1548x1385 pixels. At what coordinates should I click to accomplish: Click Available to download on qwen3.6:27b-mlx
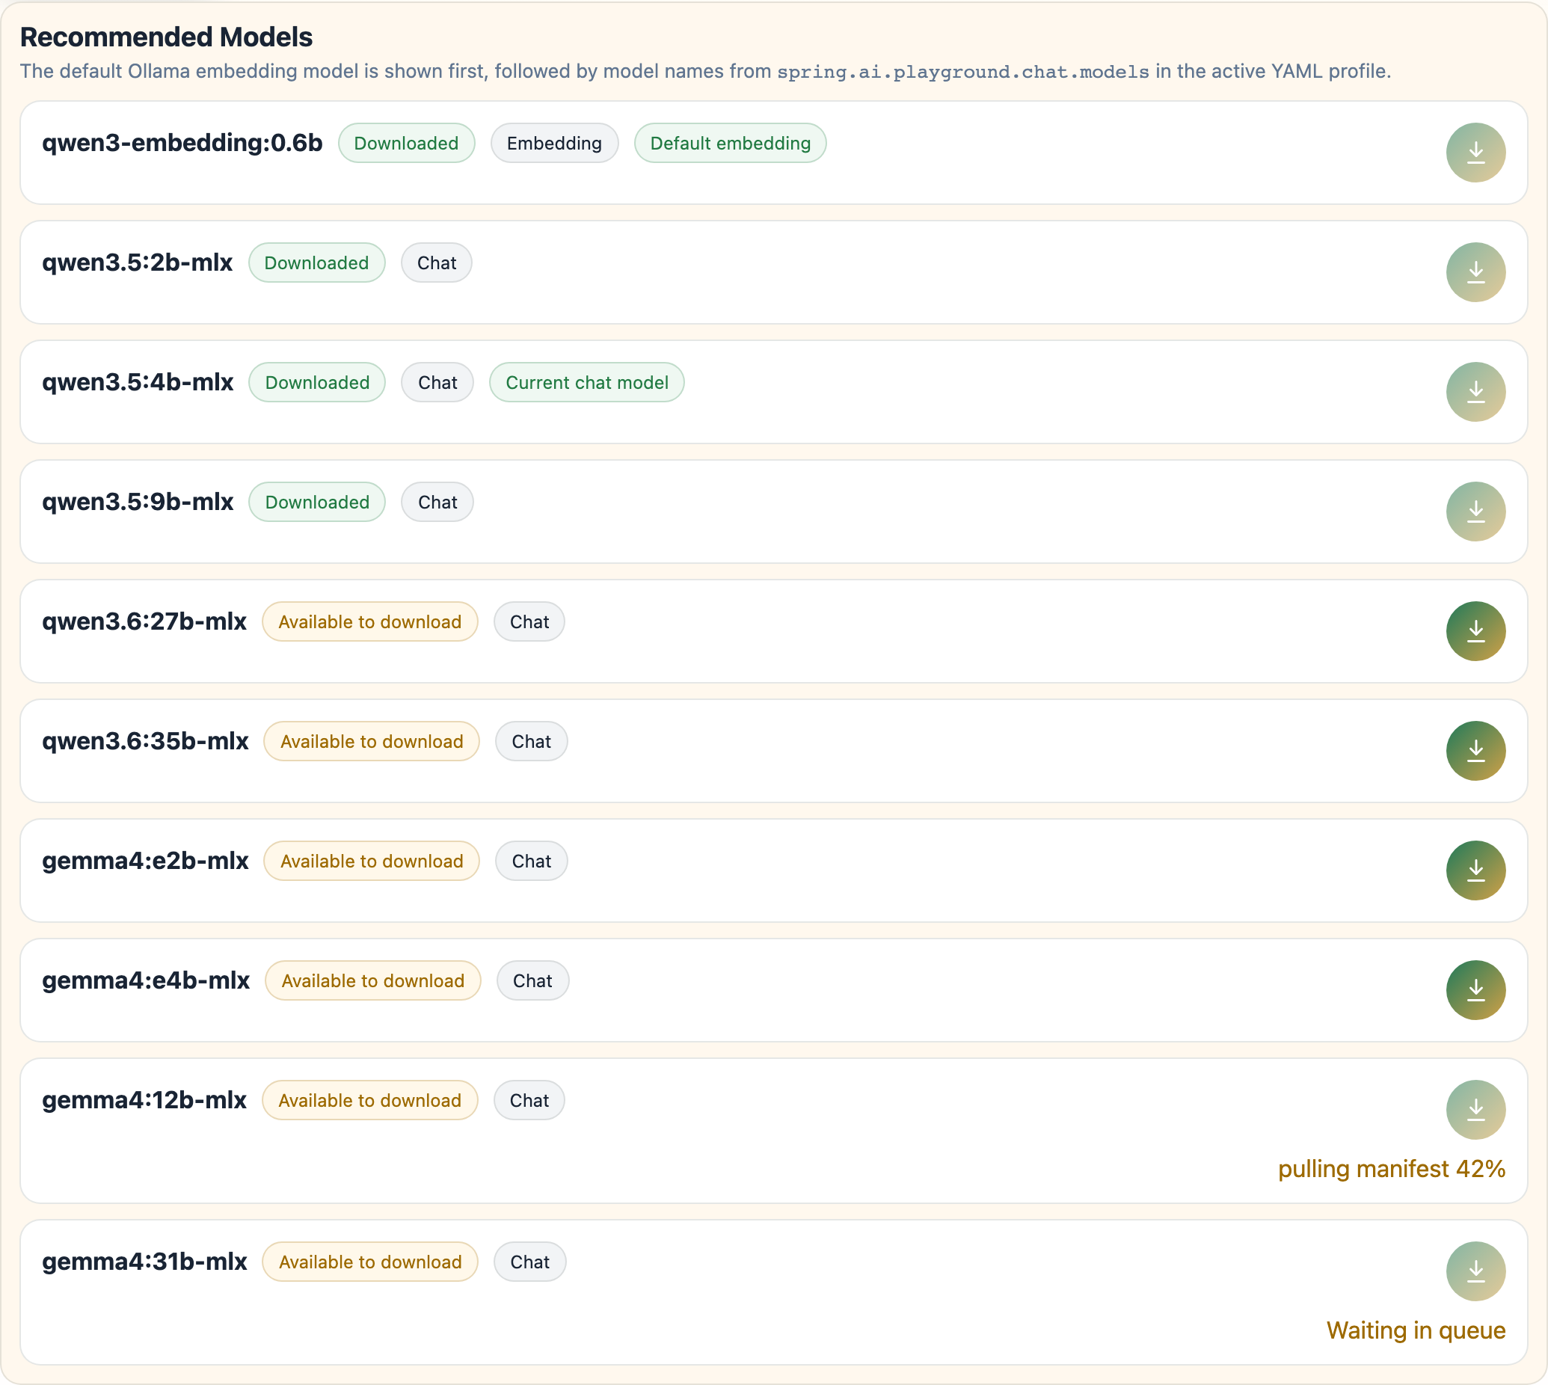[369, 621]
